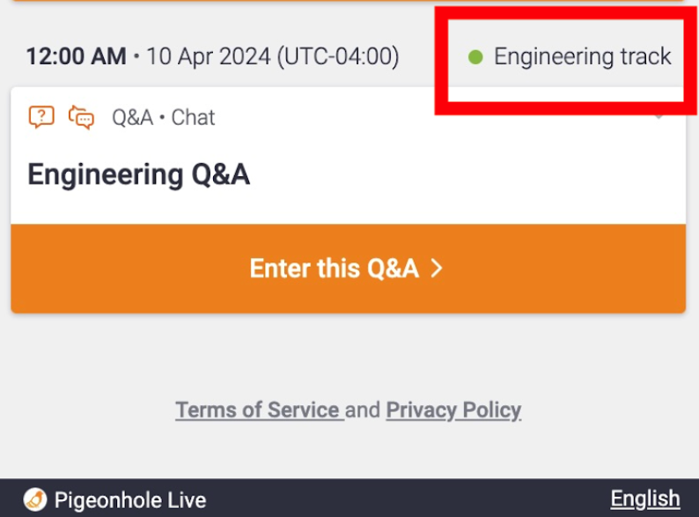Screen dimensions: 699x517
Task: Select the Engineering track label
Action: [582, 56]
